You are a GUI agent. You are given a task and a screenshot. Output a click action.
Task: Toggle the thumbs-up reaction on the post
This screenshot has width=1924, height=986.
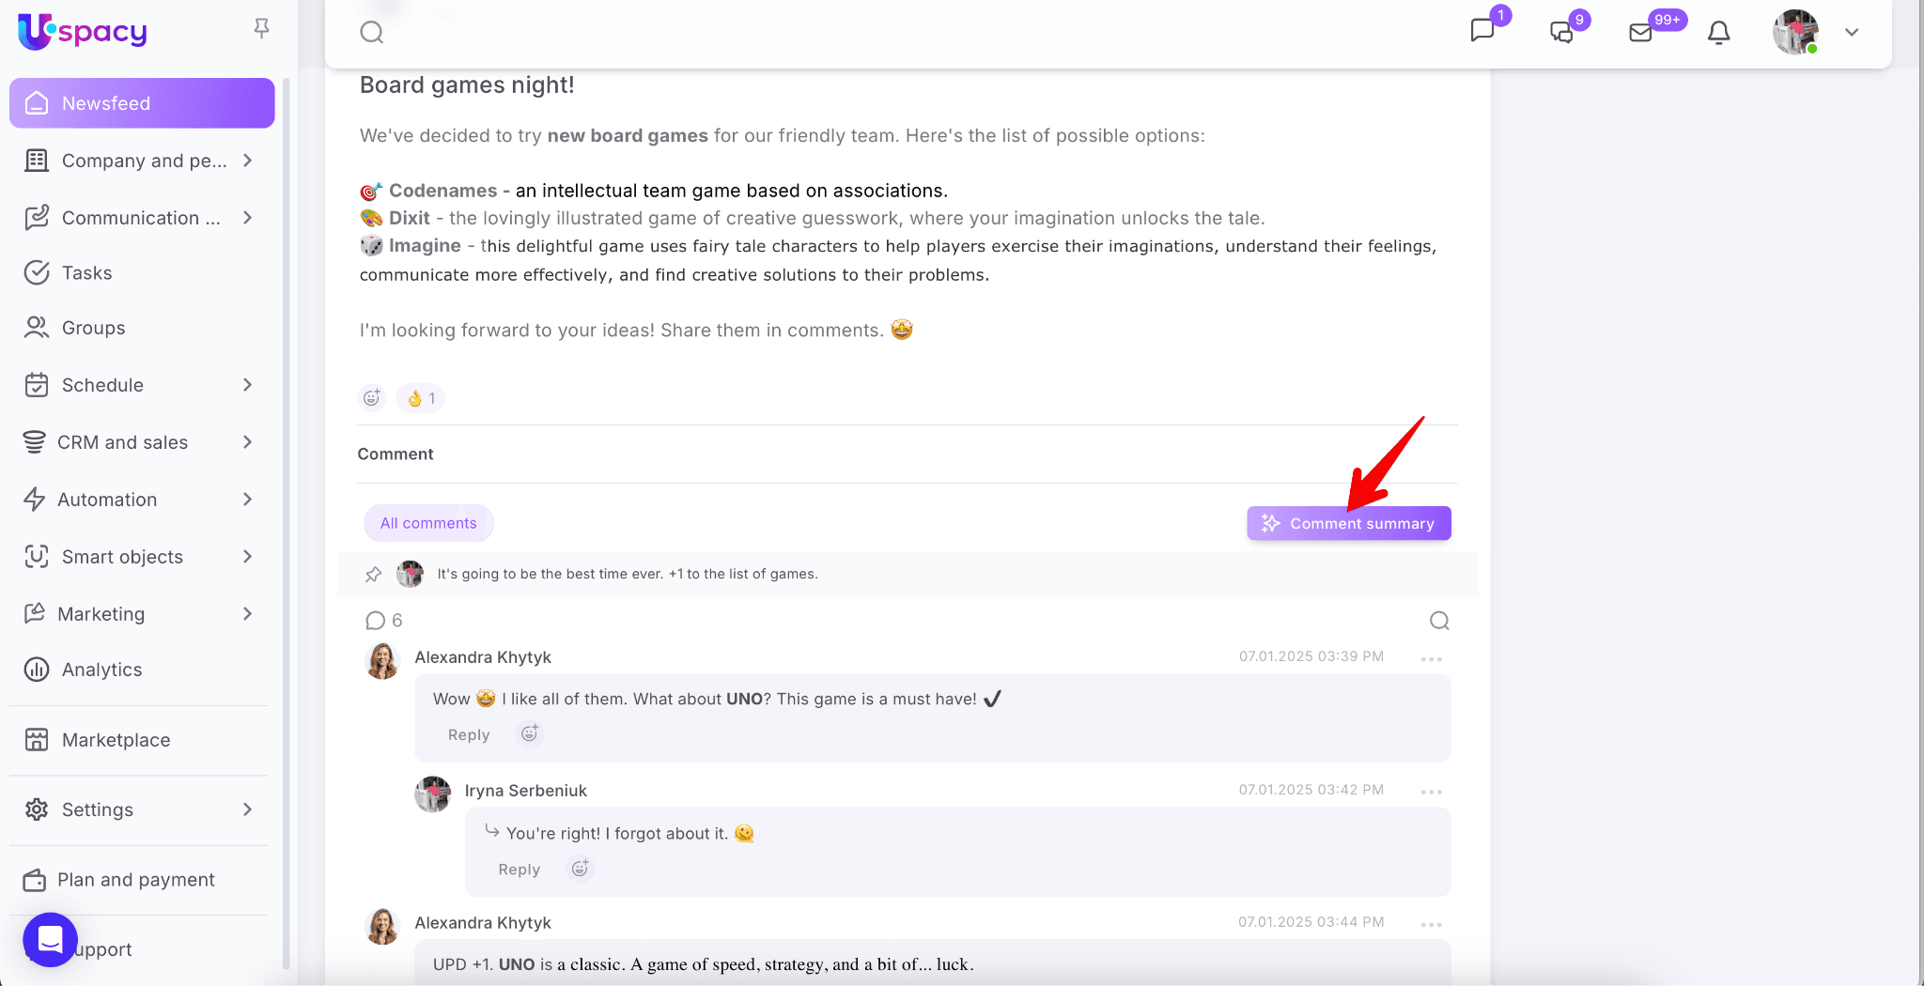[x=421, y=398]
